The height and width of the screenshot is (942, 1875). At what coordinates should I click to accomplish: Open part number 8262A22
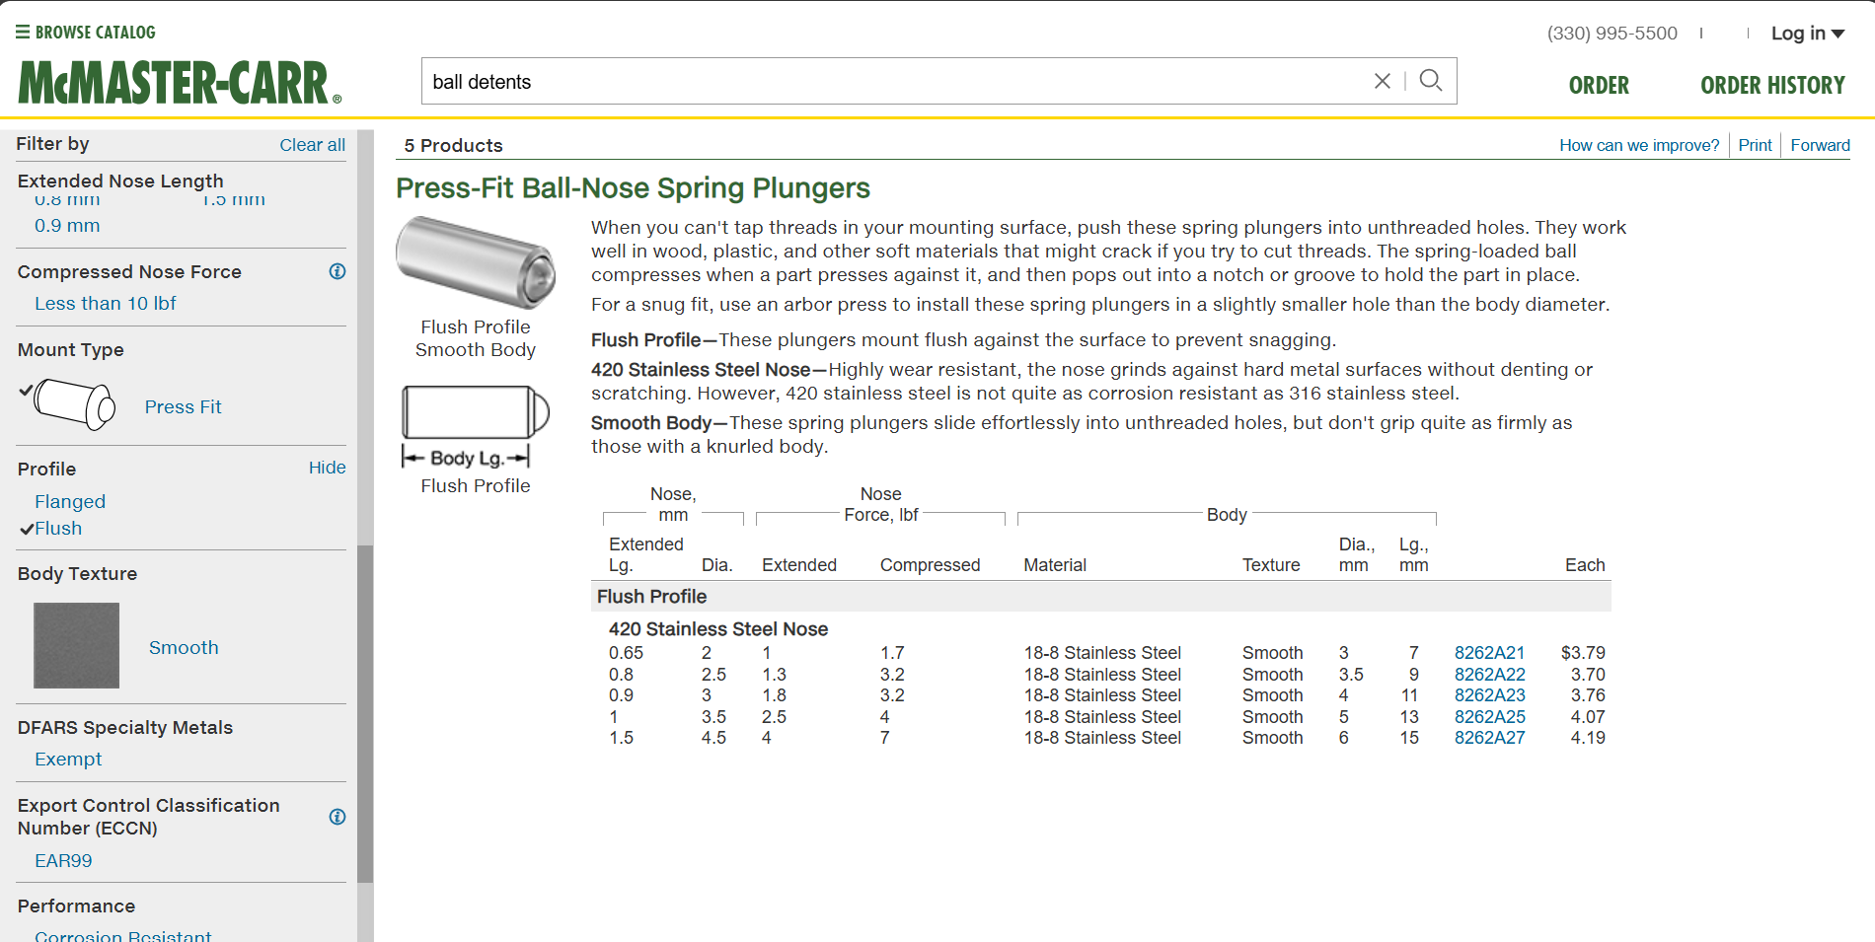click(1489, 675)
